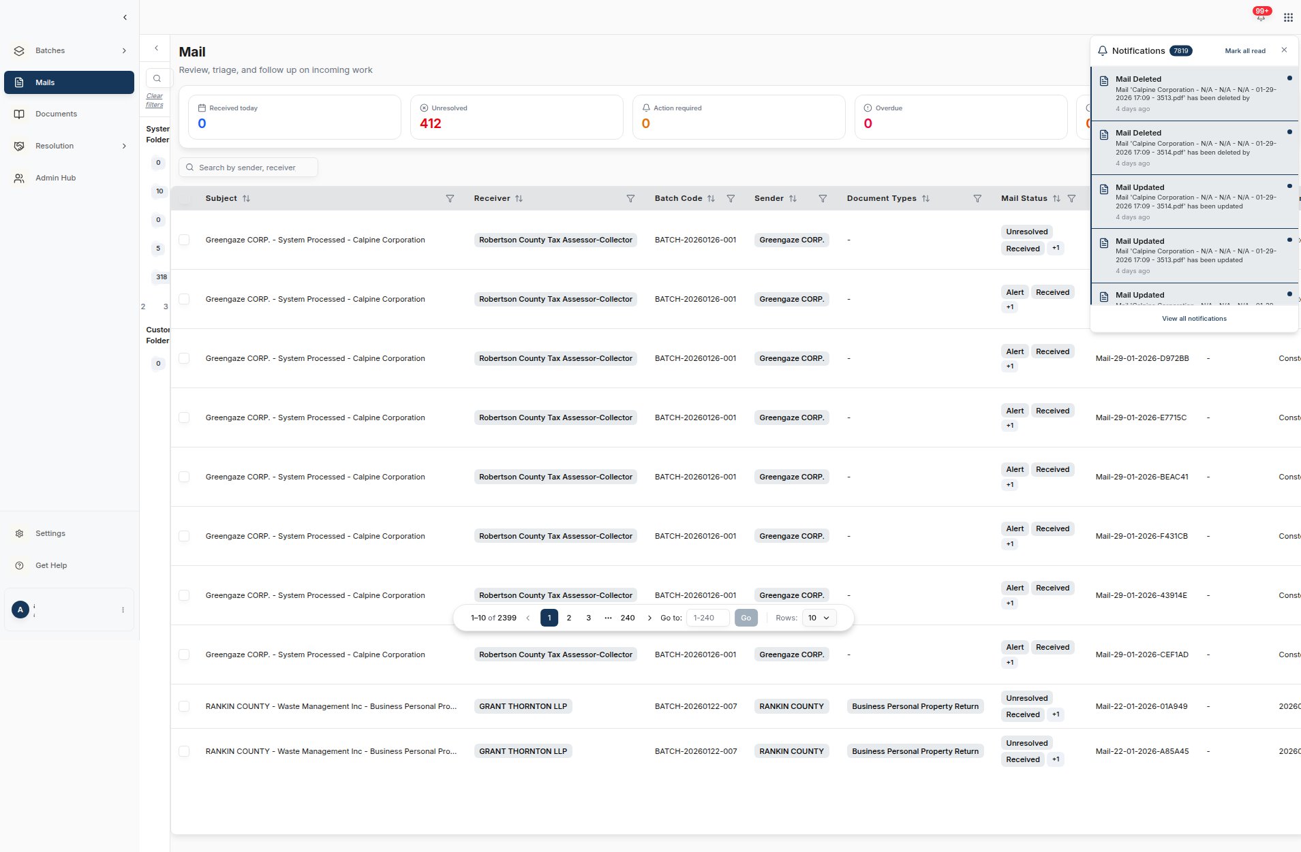Click the Go to page input field
The image size is (1301, 852).
pos(707,618)
